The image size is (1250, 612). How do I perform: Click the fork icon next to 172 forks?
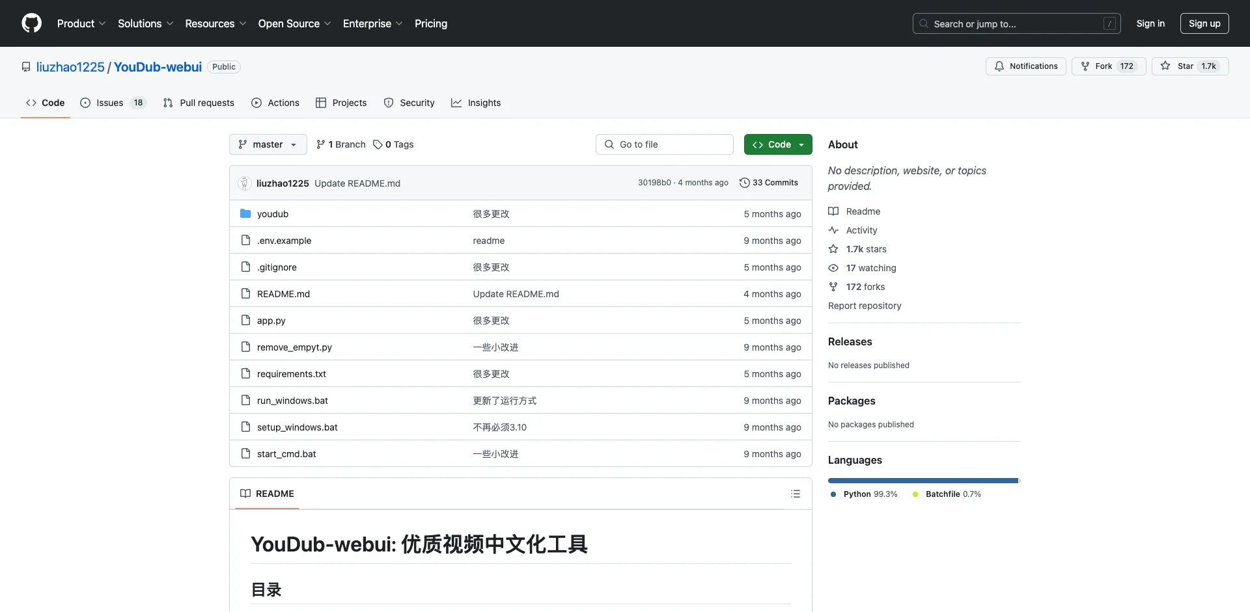click(x=833, y=287)
